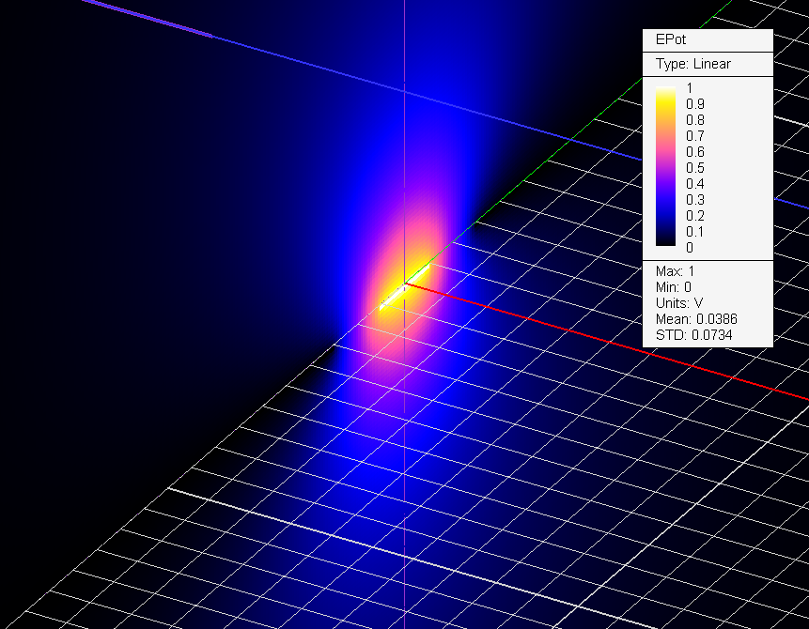
Task: Click the 0.8 value on color scale
Action: pos(694,120)
